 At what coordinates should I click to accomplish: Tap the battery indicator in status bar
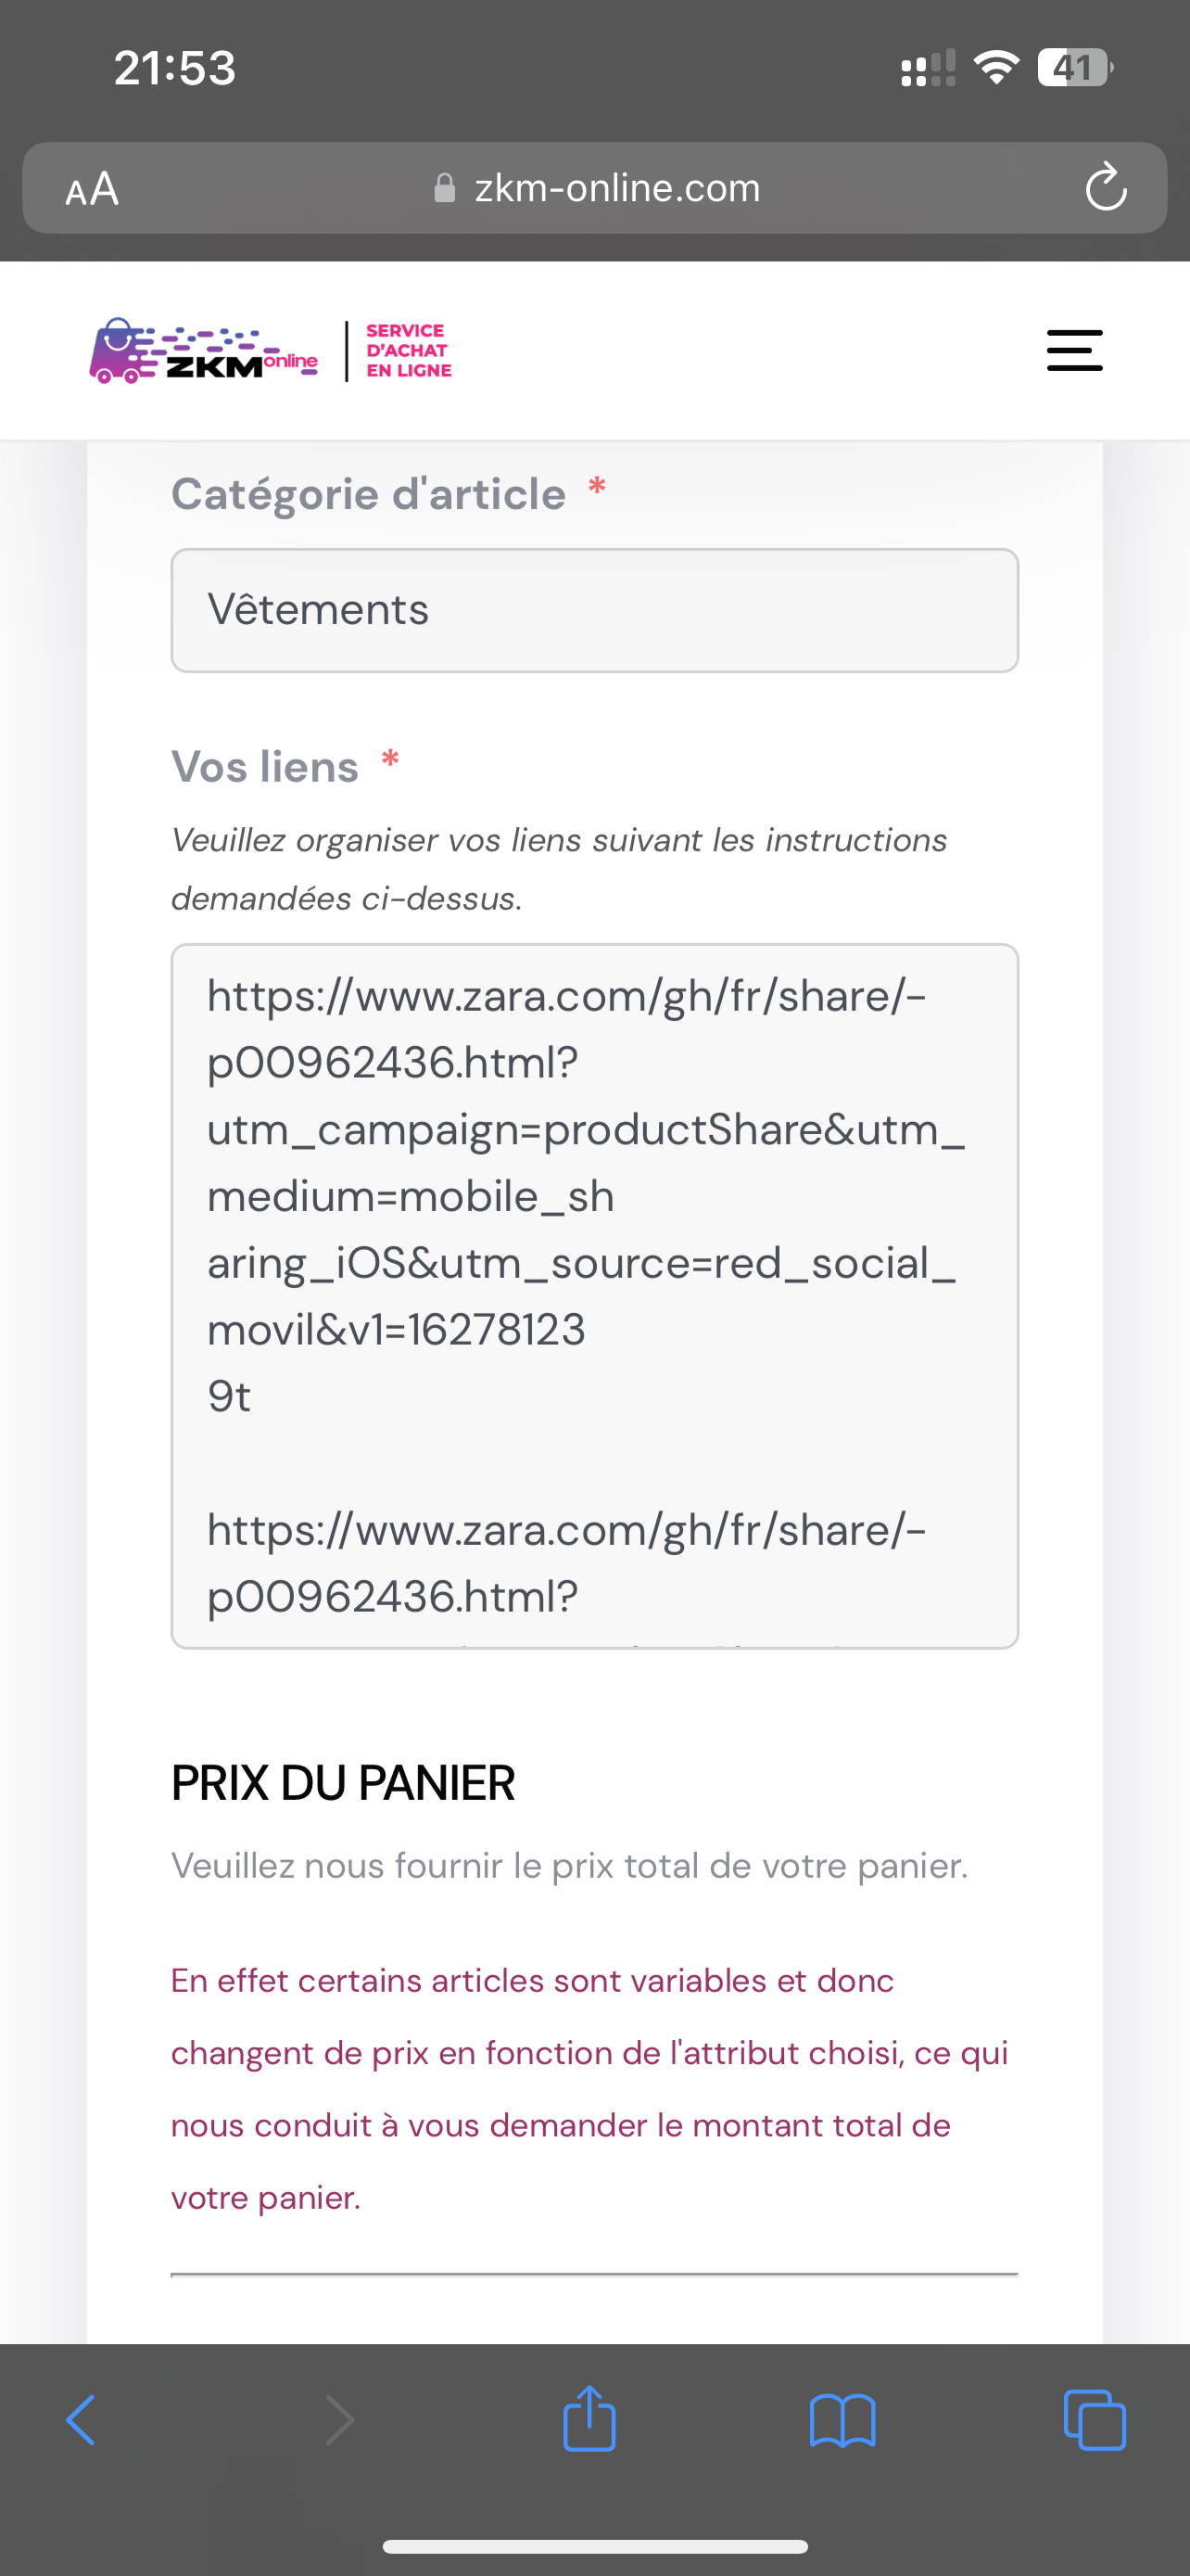coord(1075,68)
